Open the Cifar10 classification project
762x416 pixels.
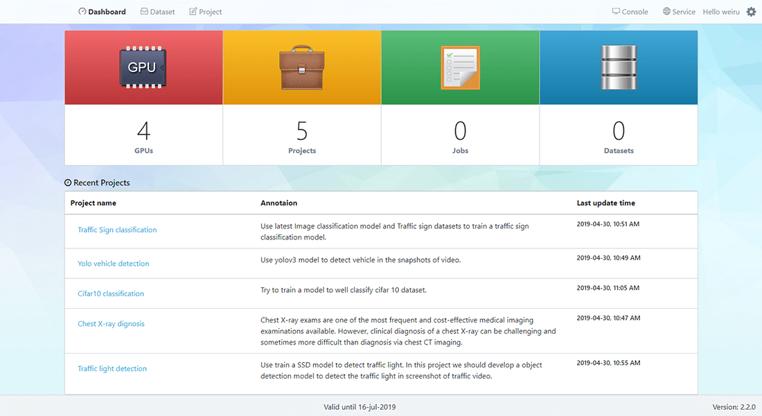[x=111, y=293]
